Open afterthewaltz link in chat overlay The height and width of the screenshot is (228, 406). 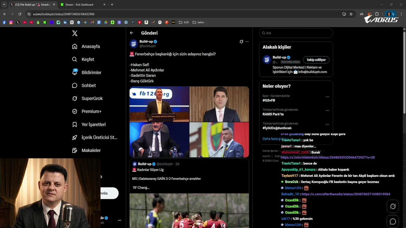pyautogui.click(x=346, y=194)
